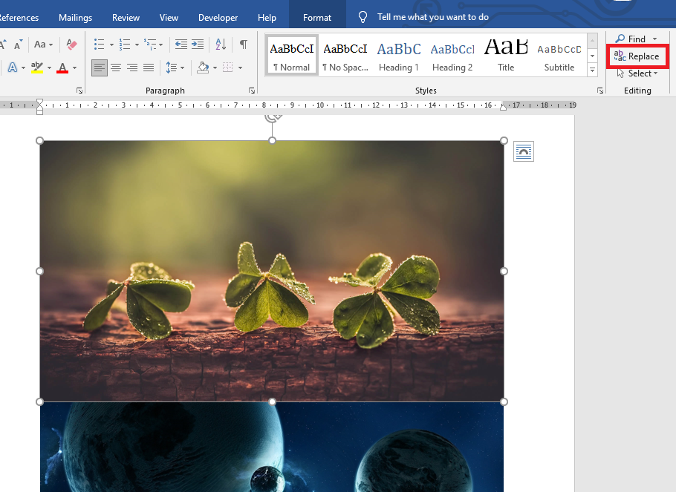Image resolution: width=676 pixels, height=492 pixels.
Task: Click the Sort A-Z icon
Action: [x=221, y=45]
